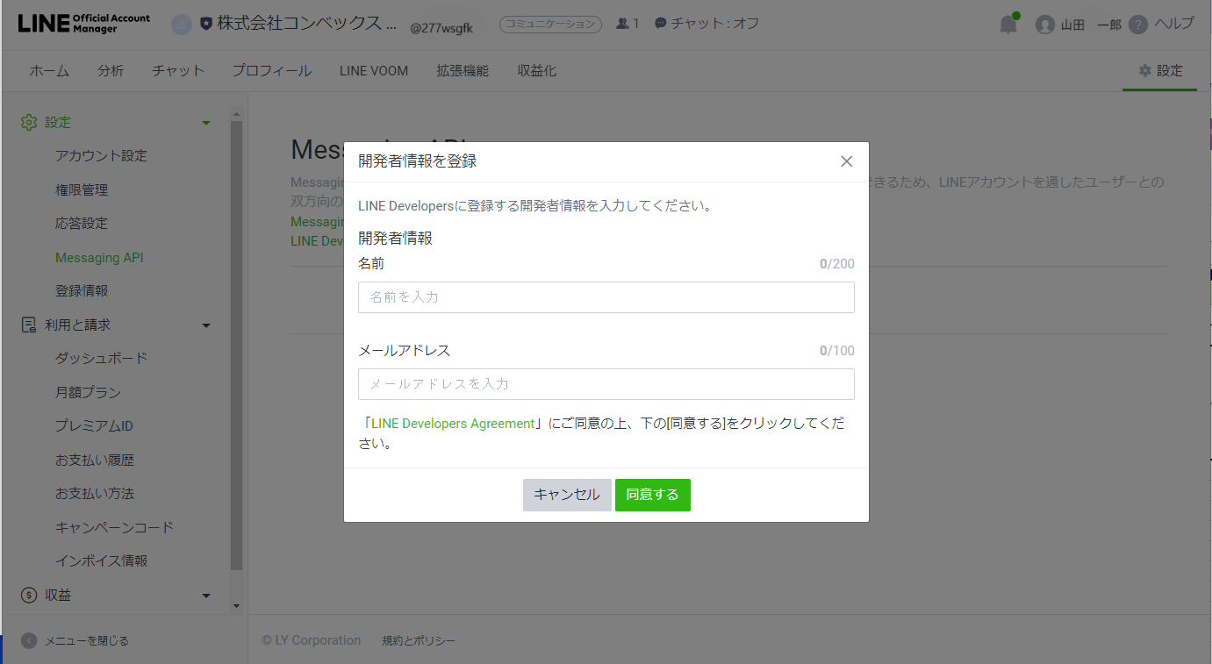Select the 設定 tab at the top right
Screen dimensions: 1212x664
pyautogui.click(x=1160, y=71)
